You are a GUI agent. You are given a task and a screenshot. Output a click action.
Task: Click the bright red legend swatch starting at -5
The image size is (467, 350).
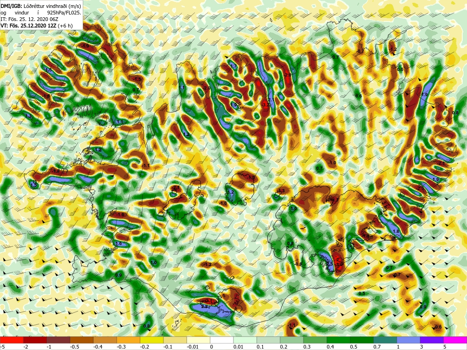click(x=12, y=340)
